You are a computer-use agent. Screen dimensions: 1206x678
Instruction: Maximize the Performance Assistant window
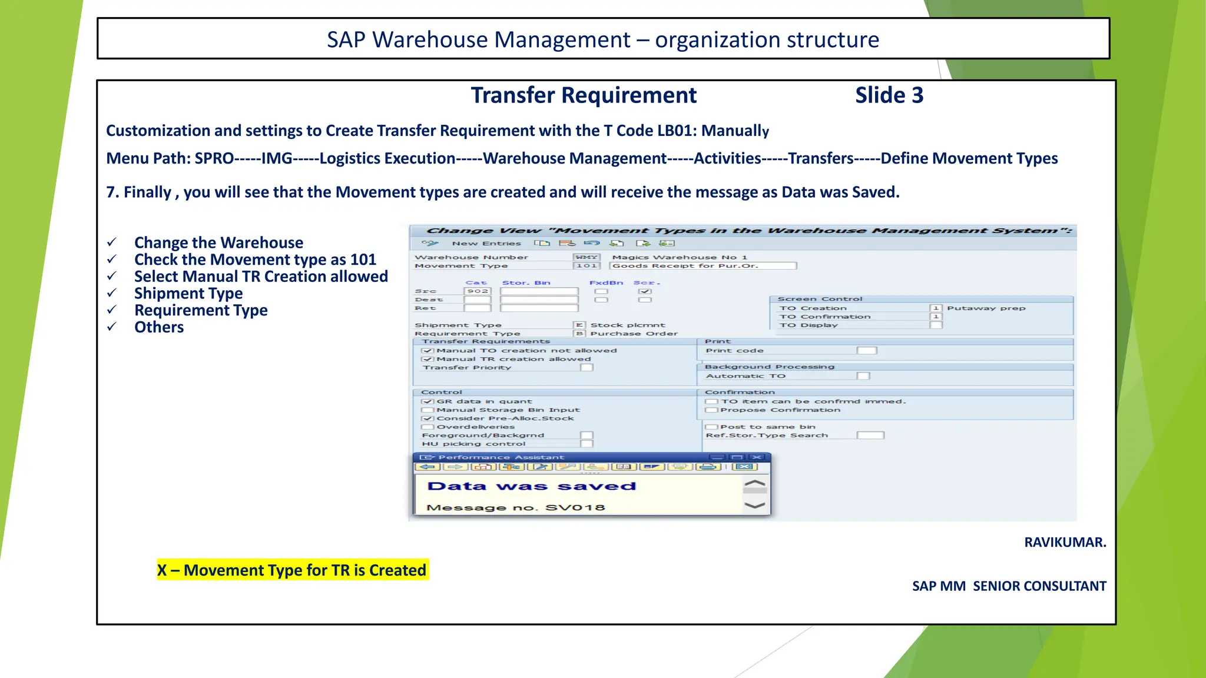[737, 457]
